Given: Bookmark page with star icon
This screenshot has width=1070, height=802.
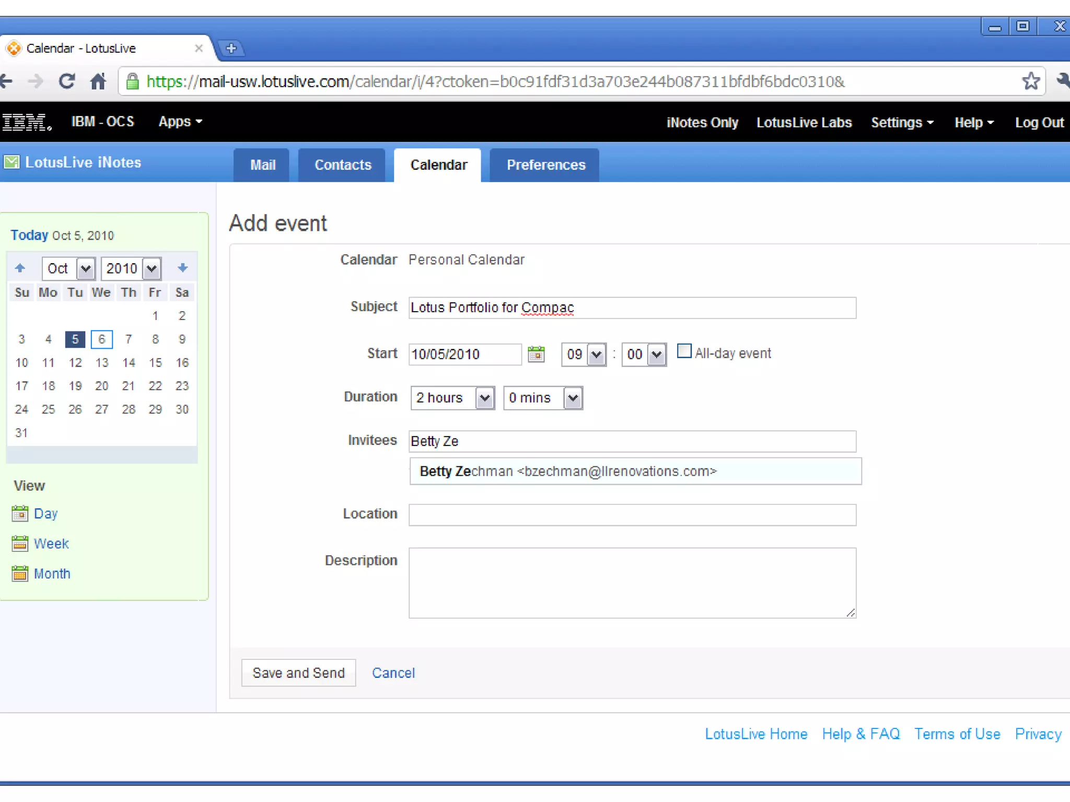Looking at the screenshot, I should [1030, 81].
